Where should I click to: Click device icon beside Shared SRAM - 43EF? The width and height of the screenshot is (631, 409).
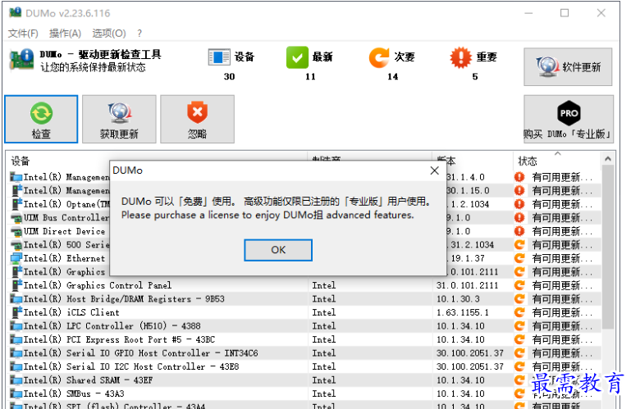coord(16,380)
